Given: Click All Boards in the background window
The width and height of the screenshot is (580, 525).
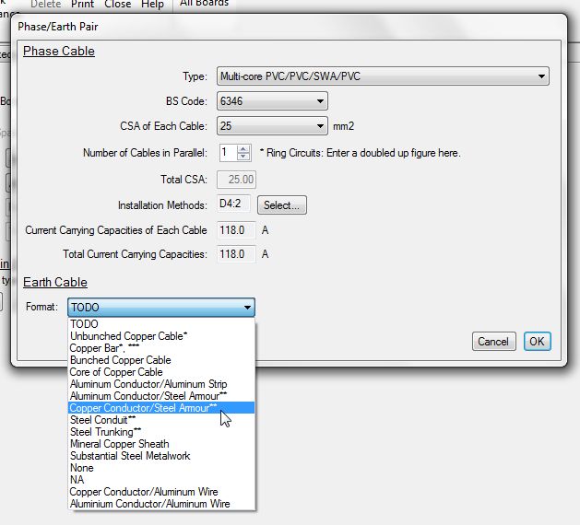Looking at the screenshot, I should (204, 4).
